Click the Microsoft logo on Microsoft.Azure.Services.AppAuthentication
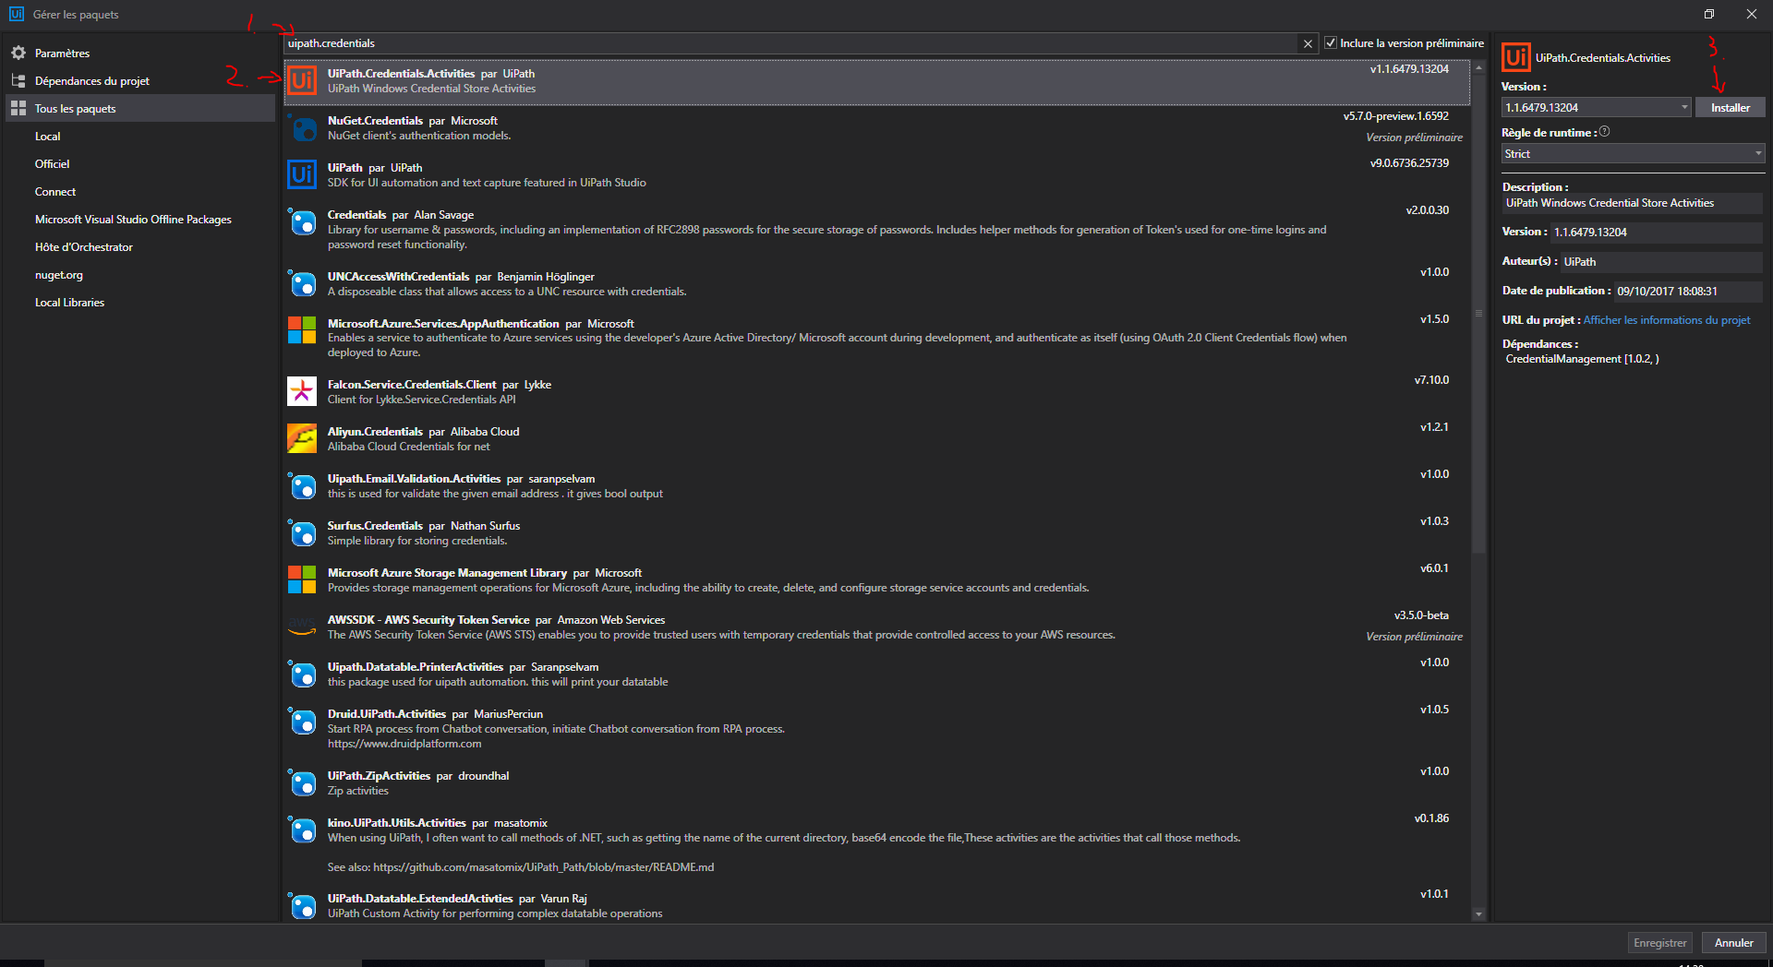This screenshot has width=1773, height=967. tap(302, 329)
